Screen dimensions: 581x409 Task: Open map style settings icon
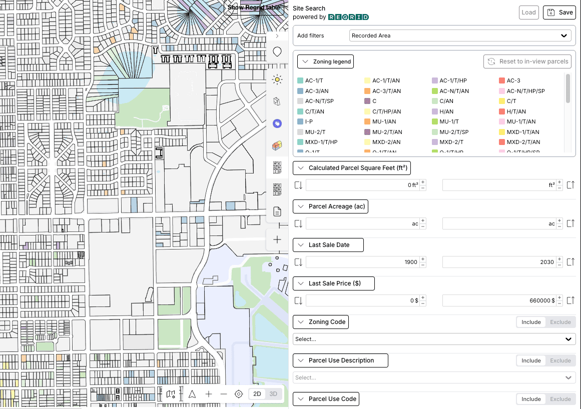click(171, 394)
